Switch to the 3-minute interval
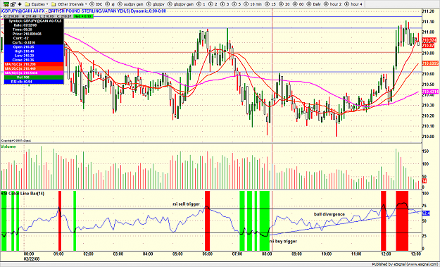 pyautogui.click(x=225, y=4)
